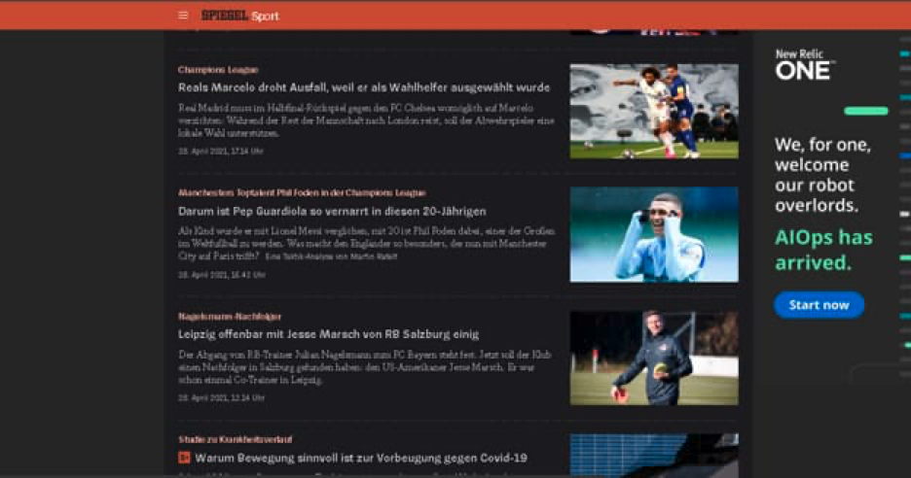Open headline about Bewegung gegen Covid-19
The image size is (911, 478).
[361, 458]
